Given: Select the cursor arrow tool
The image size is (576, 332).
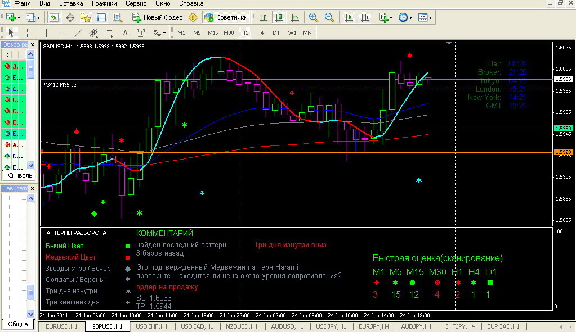Looking at the screenshot, I should [x=11, y=33].
